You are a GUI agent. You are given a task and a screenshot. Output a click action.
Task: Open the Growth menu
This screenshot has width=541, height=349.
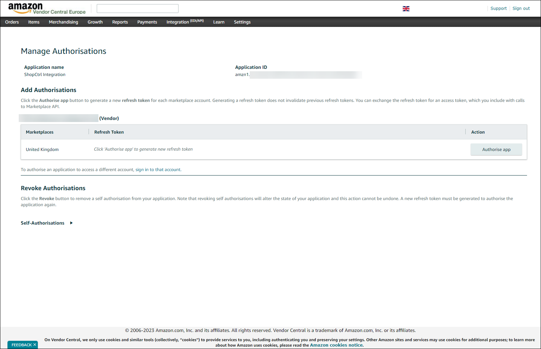coord(95,22)
